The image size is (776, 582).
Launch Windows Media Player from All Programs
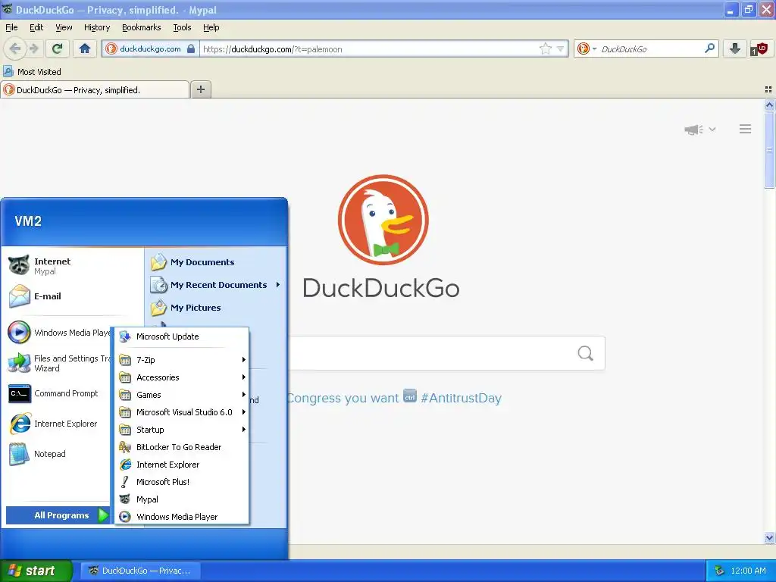[182, 517]
